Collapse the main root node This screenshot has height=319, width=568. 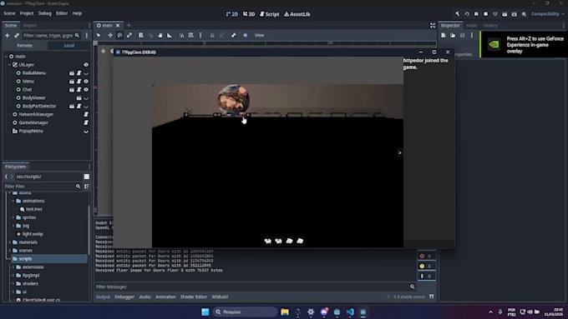(x=6, y=57)
